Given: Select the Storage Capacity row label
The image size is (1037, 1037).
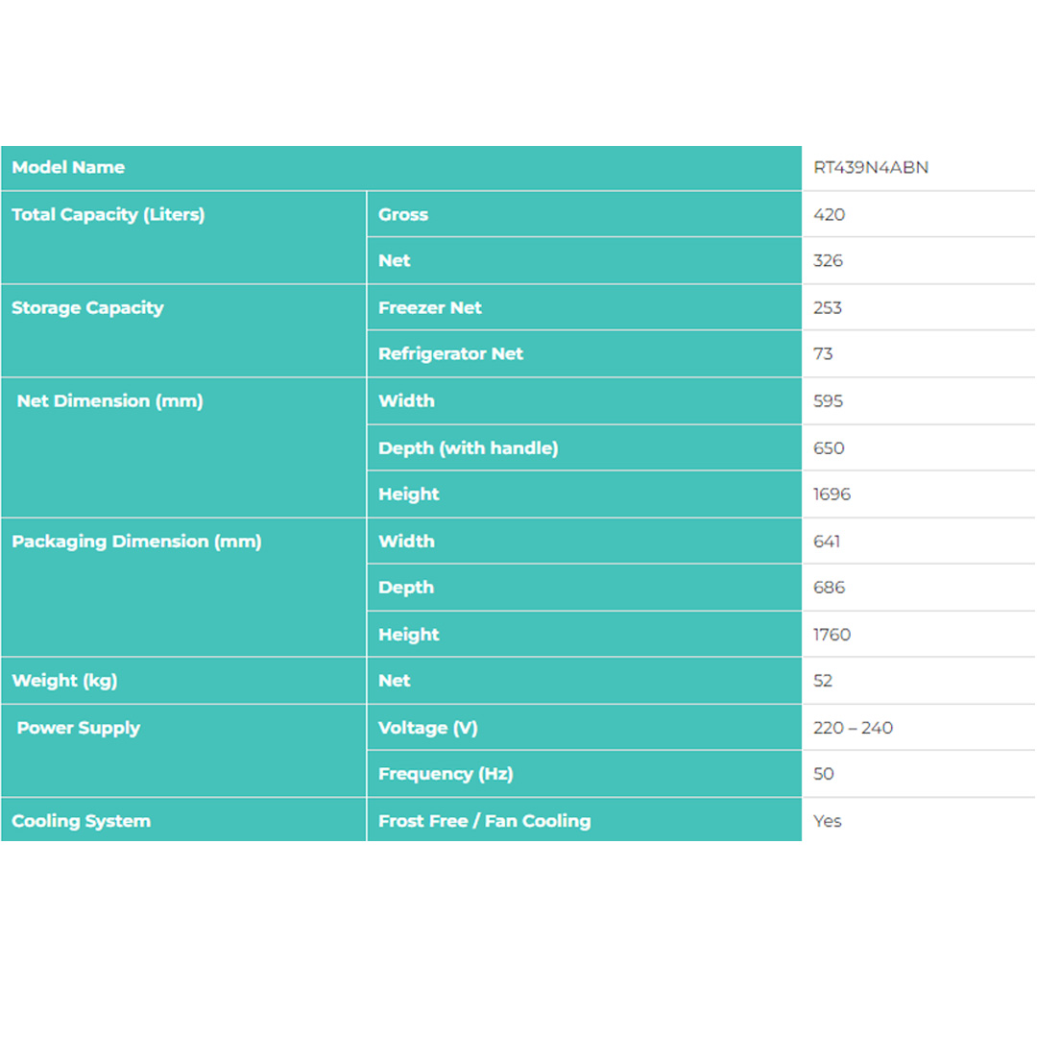Looking at the screenshot, I should click(x=87, y=308).
